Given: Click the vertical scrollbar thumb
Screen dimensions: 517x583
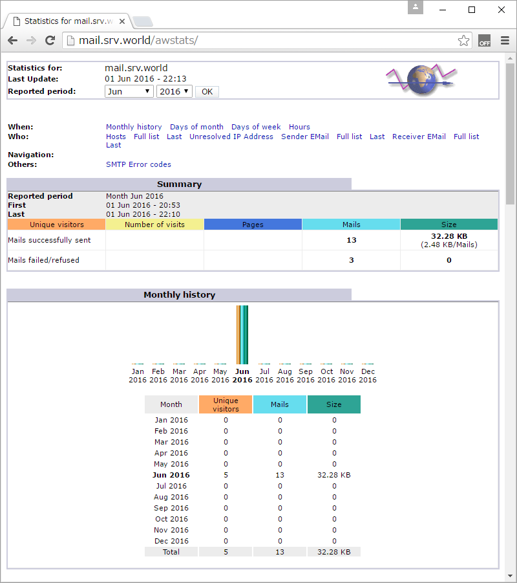Looking at the screenshot, I should (x=510, y=134).
